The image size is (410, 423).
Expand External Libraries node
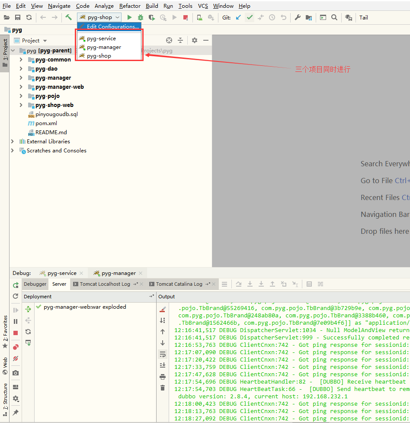[13, 141]
